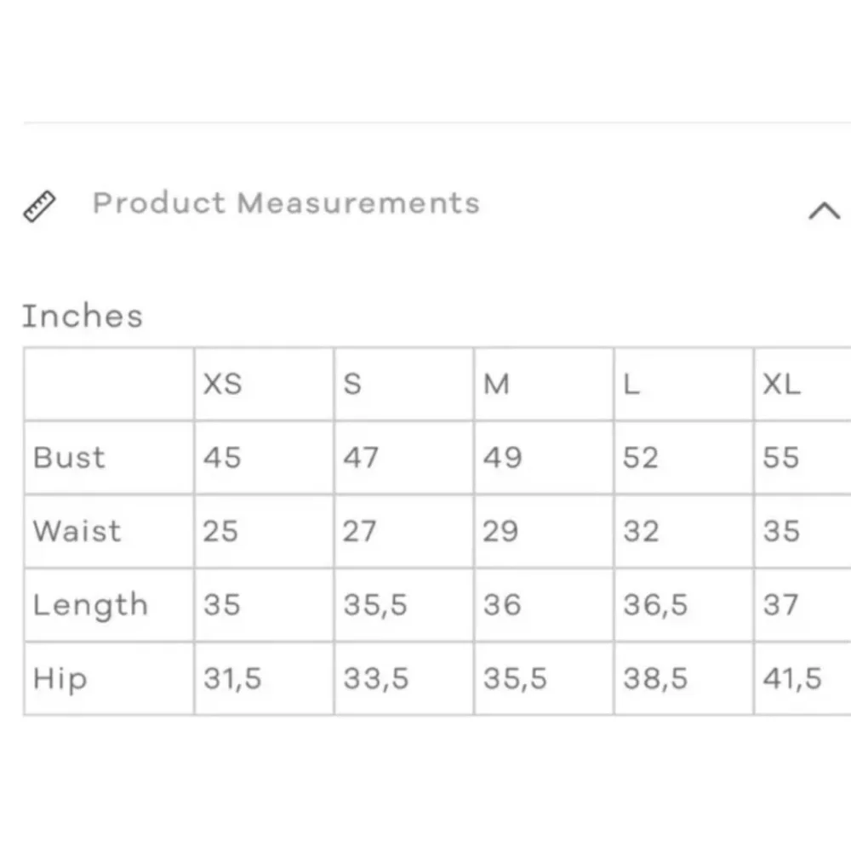Click the Bust row label
The width and height of the screenshot is (851, 851).
70,458
